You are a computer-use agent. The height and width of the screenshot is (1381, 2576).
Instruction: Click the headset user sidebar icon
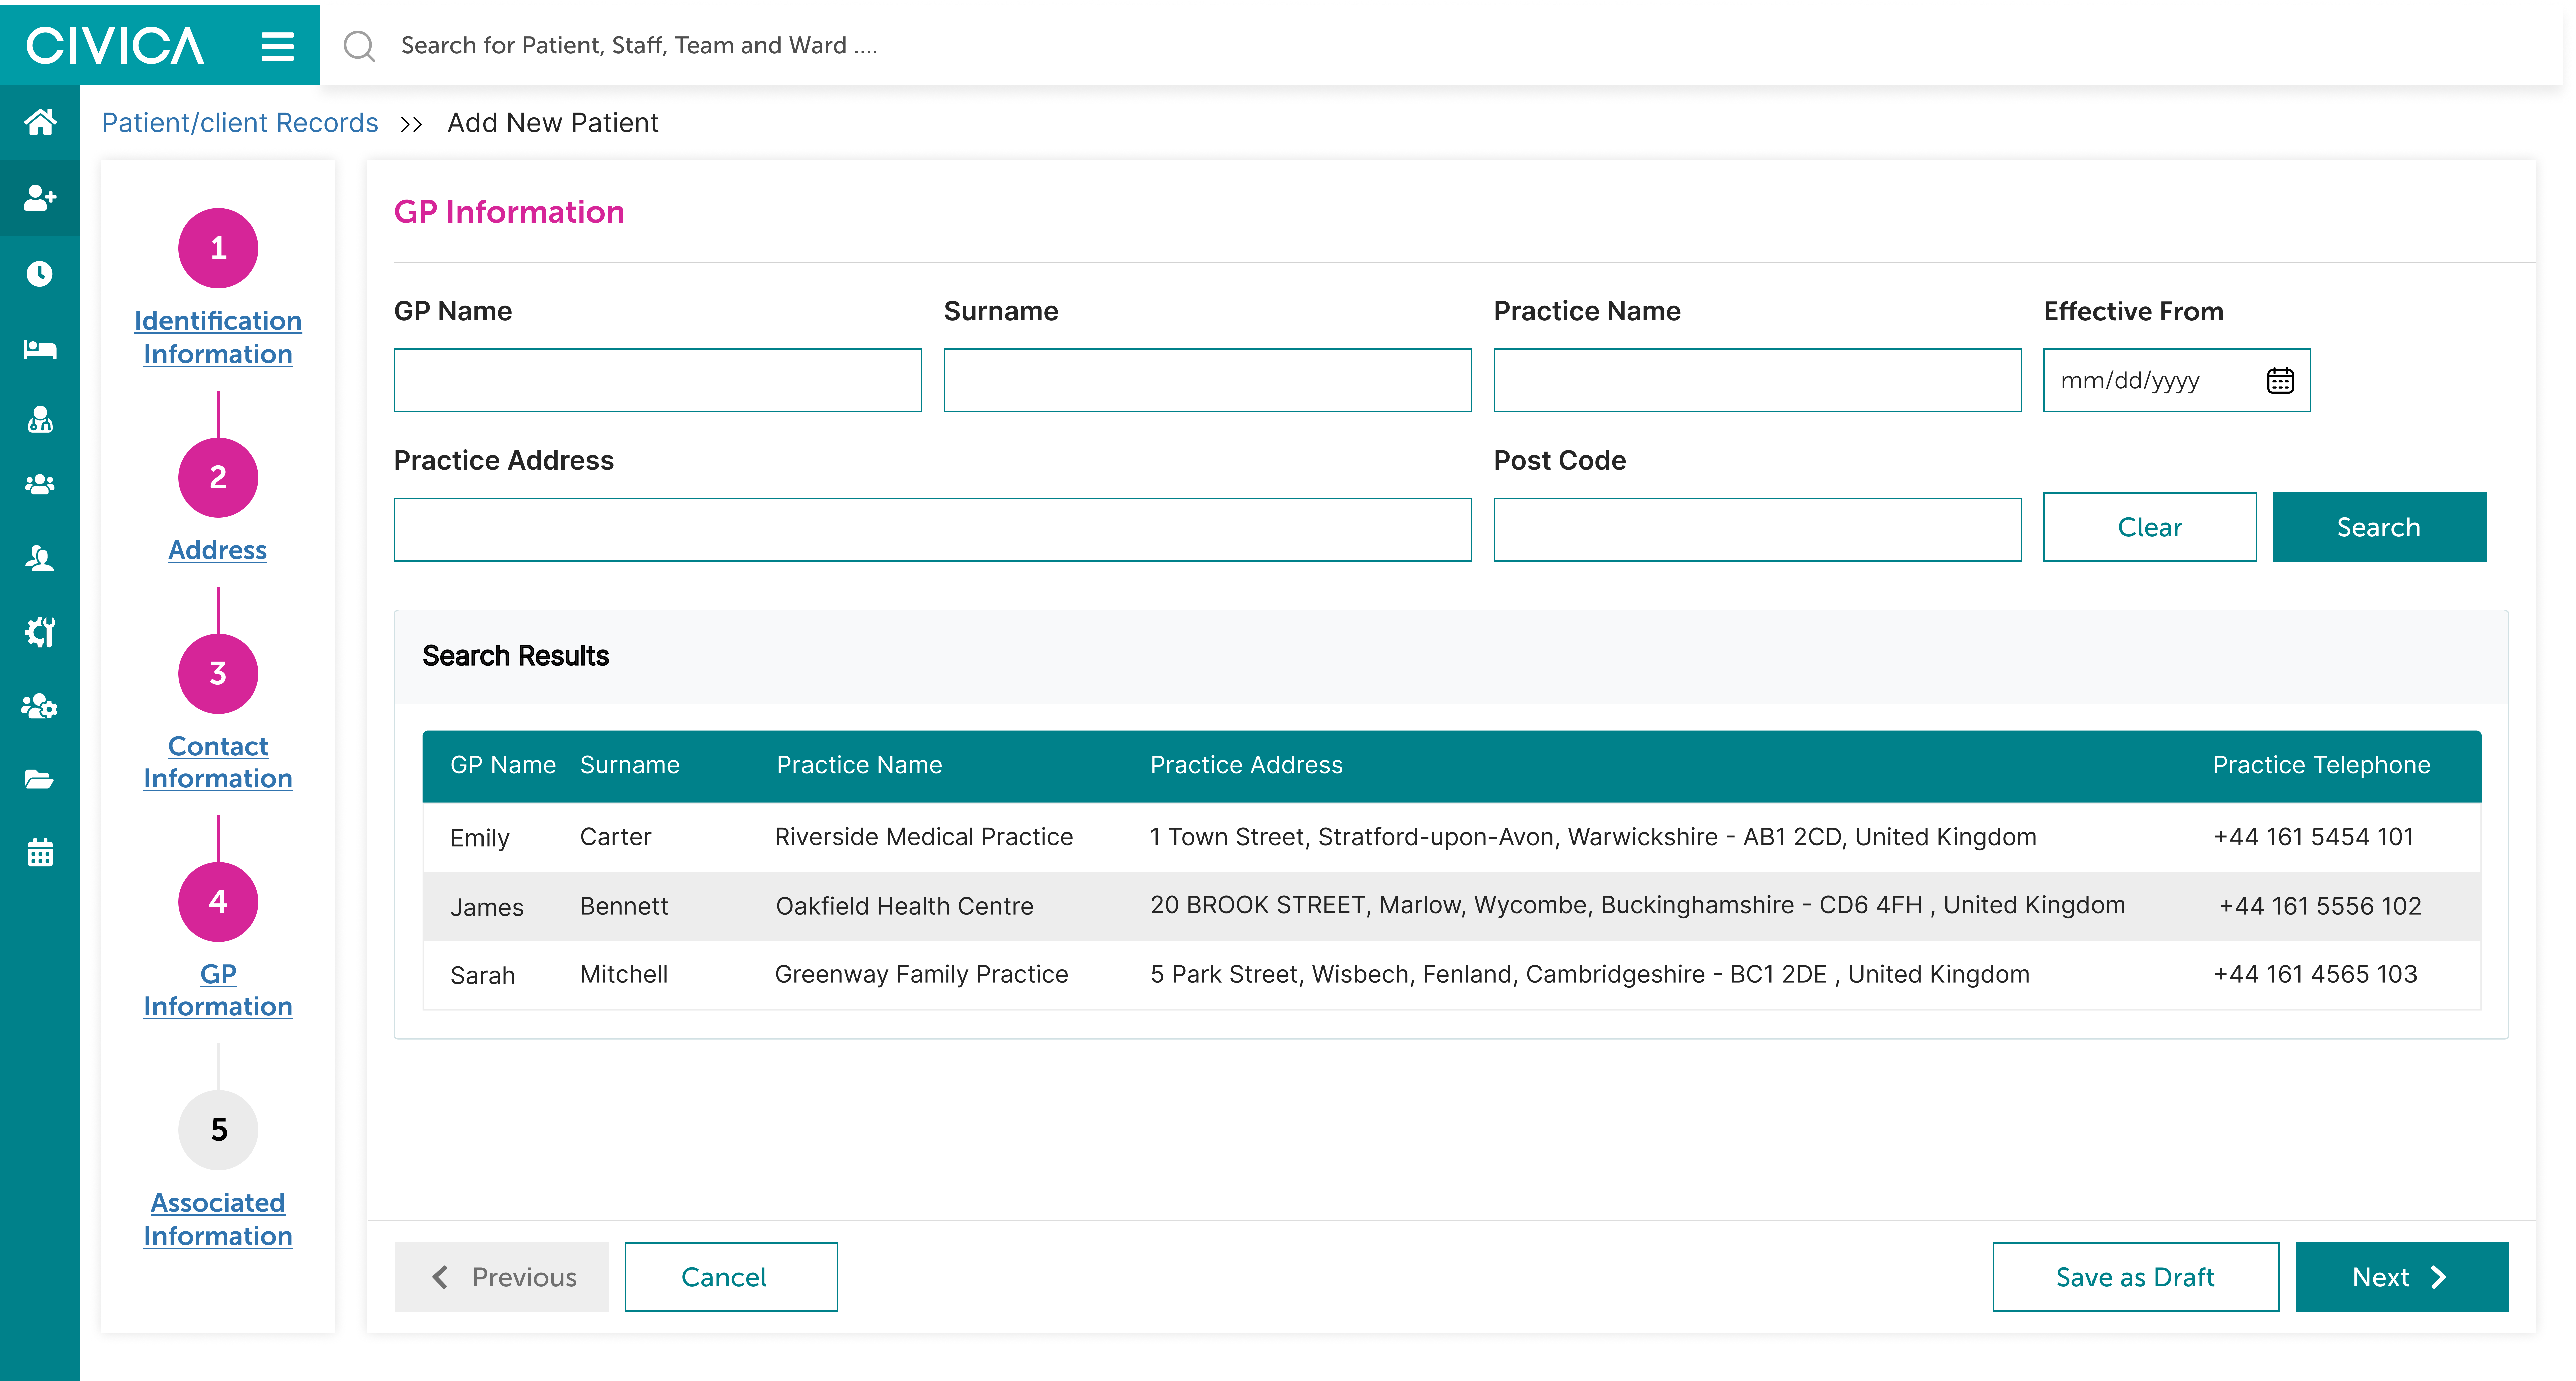click(40, 558)
